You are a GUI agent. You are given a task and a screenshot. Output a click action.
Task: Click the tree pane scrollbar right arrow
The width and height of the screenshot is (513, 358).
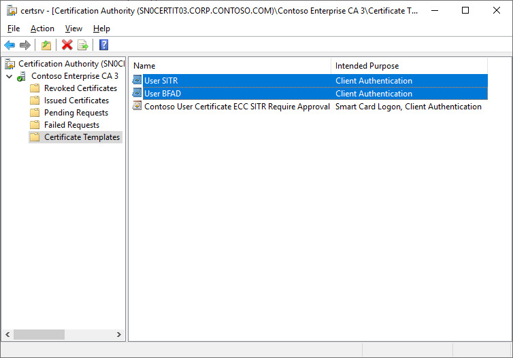coord(119,335)
